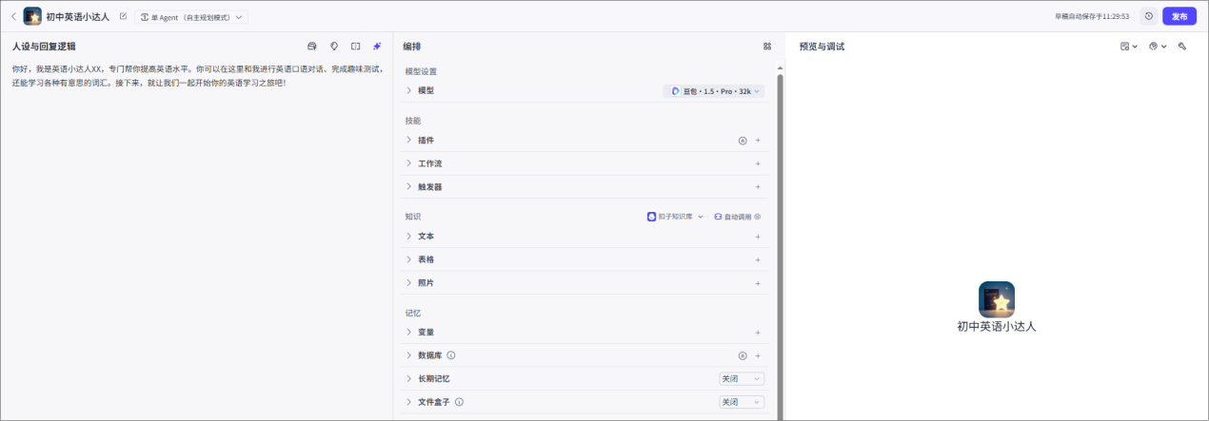Open the 豆包 1.5 Pro 32k model selector
This screenshot has width=1209, height=421.
point(714,91)
